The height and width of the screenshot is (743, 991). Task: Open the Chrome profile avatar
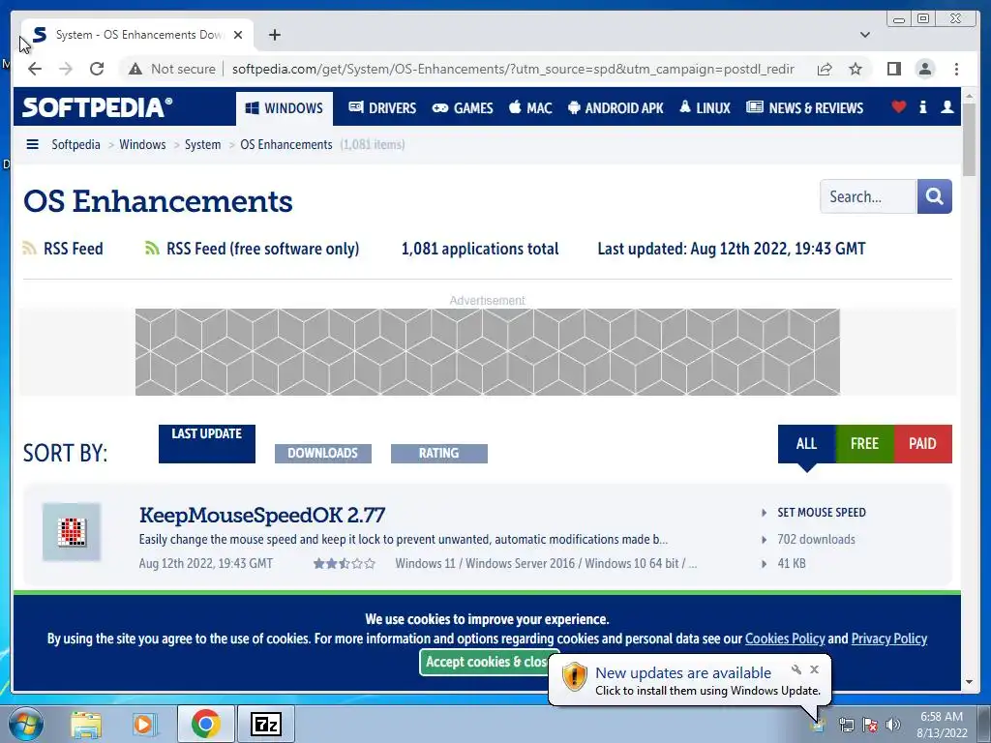tap(924, 69)
